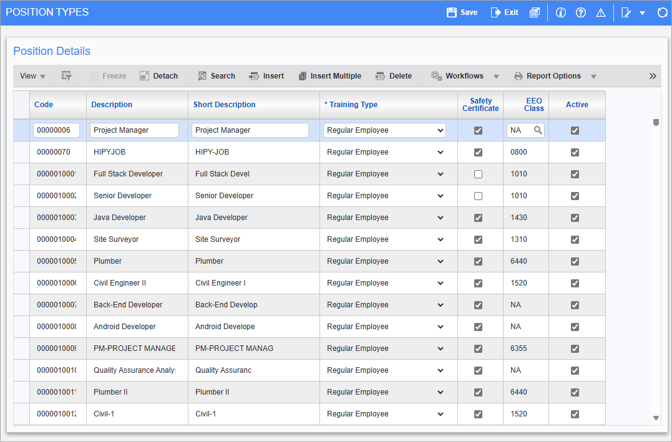672x442 pixels.
Task: Open Training Type dropdown for Plumber row
Action: (441, 261)
